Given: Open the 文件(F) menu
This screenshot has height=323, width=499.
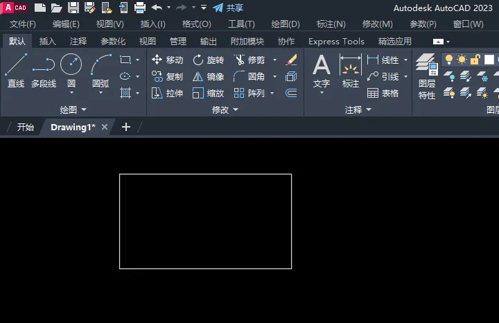Looking at the screenshot, I should 22,24.
